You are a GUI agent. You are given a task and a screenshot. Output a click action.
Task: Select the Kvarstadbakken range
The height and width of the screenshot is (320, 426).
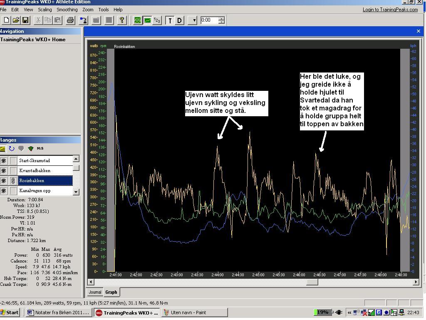[45, 170]
